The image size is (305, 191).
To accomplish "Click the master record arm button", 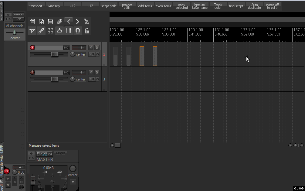I will 7,171.
